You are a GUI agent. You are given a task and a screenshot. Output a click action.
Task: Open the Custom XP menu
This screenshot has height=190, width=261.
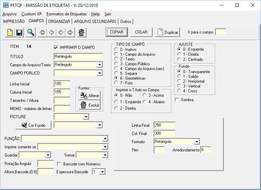point(31,14)
